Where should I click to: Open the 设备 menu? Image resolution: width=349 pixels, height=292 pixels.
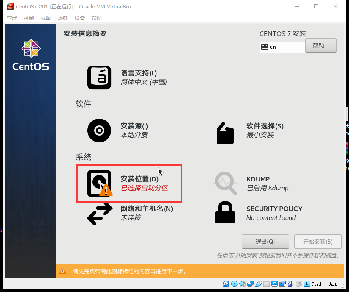[79, 18]
